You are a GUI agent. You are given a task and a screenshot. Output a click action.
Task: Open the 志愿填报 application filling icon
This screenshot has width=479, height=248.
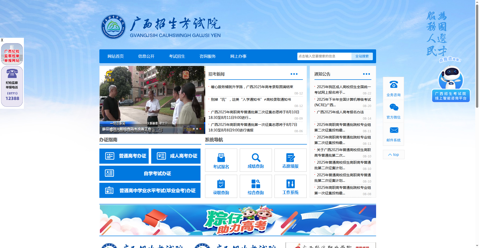coord(290,160)
